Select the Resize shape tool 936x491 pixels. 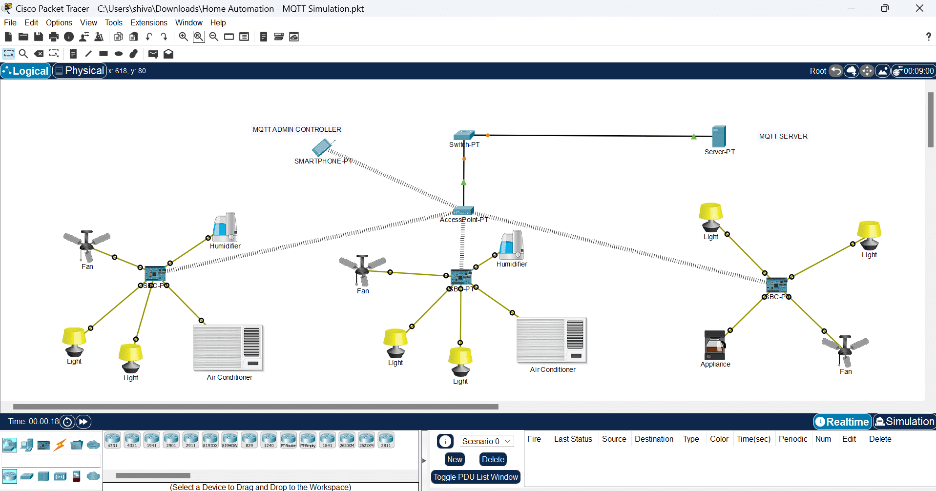(54, 54)
